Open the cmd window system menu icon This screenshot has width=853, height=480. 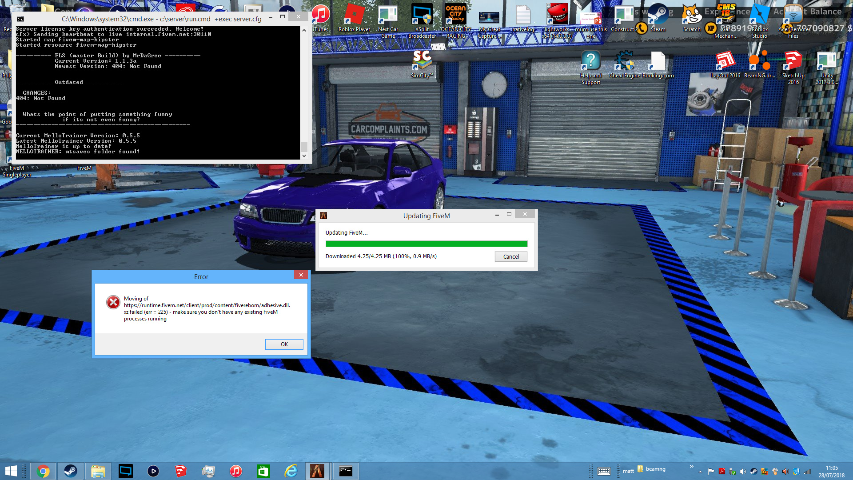pos(20,19)
